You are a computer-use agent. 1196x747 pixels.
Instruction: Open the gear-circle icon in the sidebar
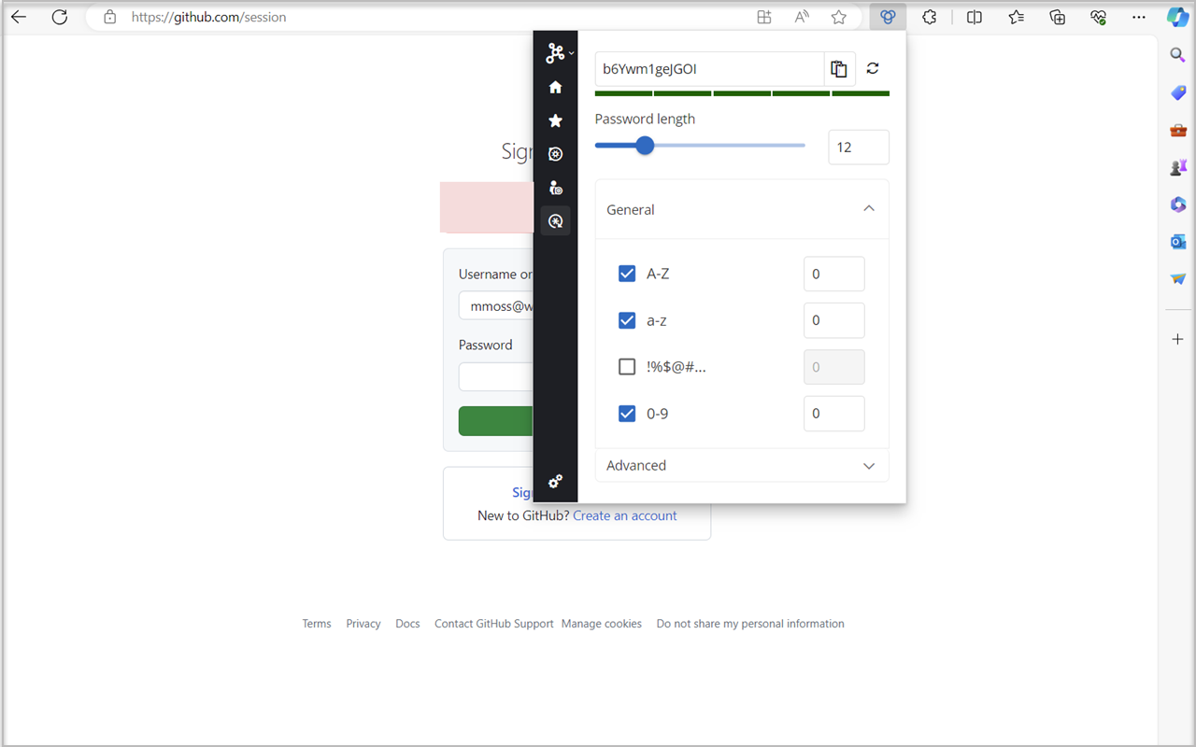[x=555, y=153]
